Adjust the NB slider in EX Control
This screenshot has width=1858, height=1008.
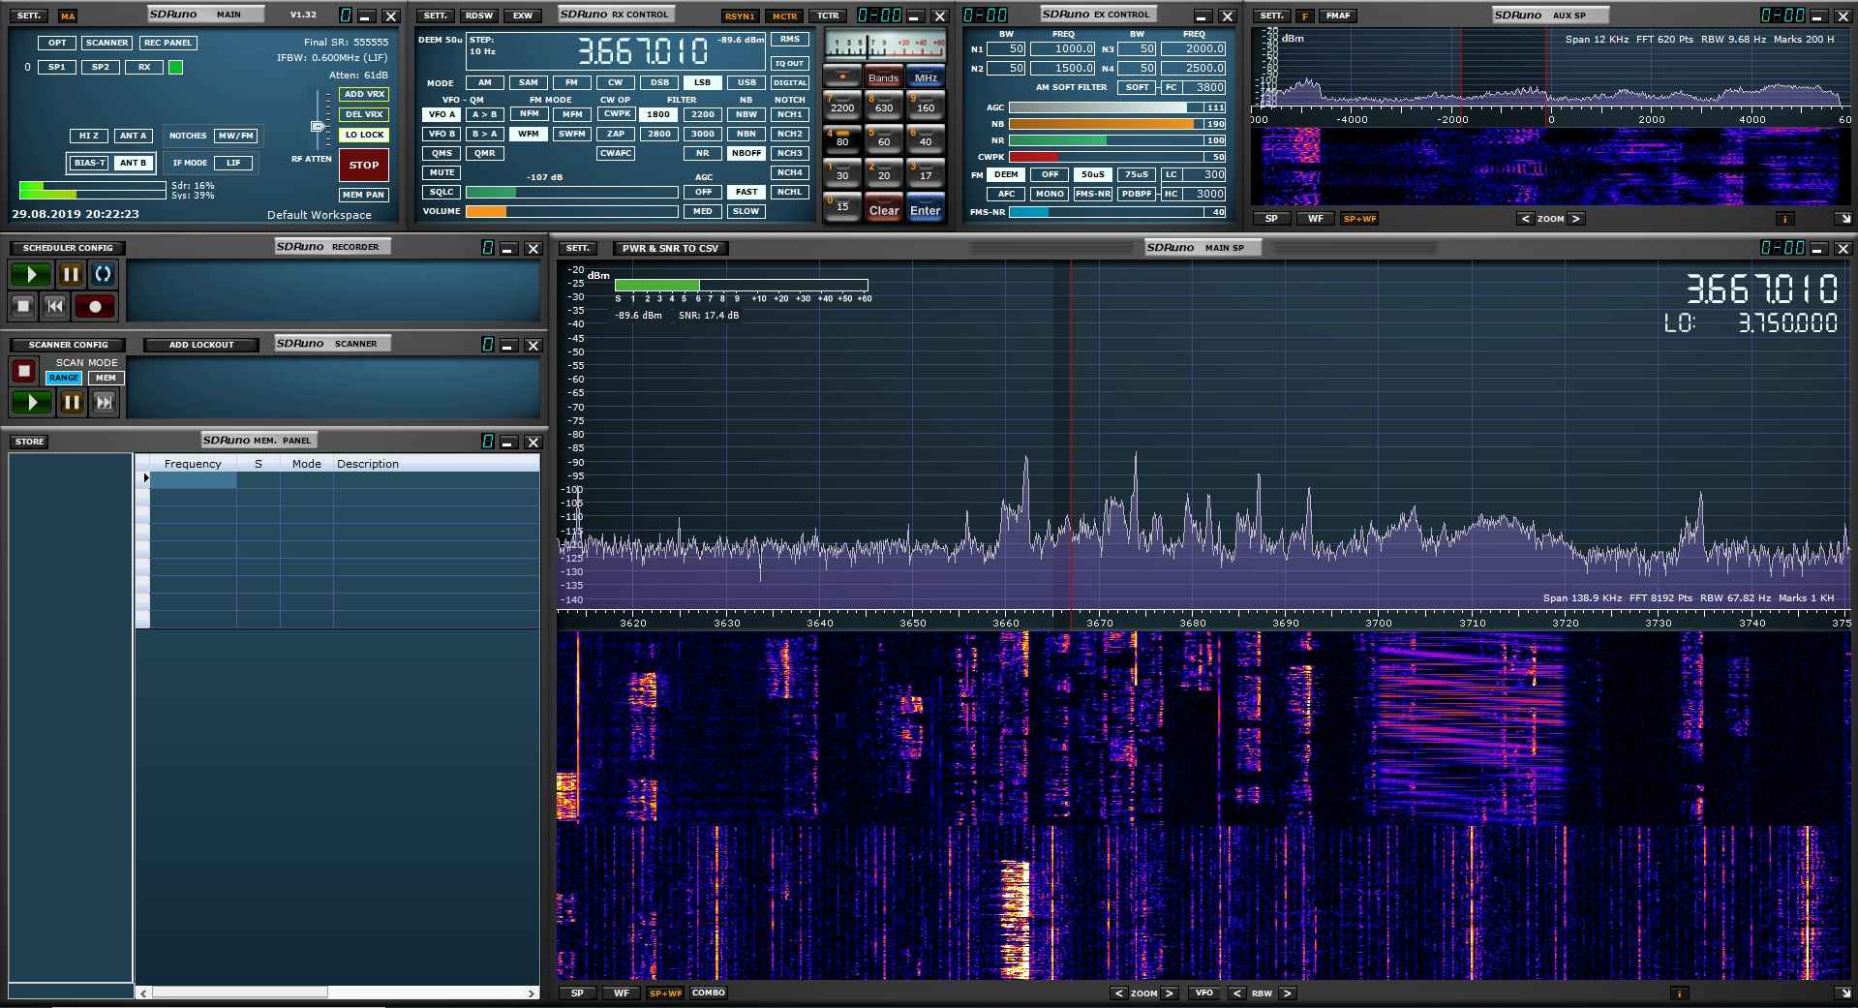(x=1107, y=124)
